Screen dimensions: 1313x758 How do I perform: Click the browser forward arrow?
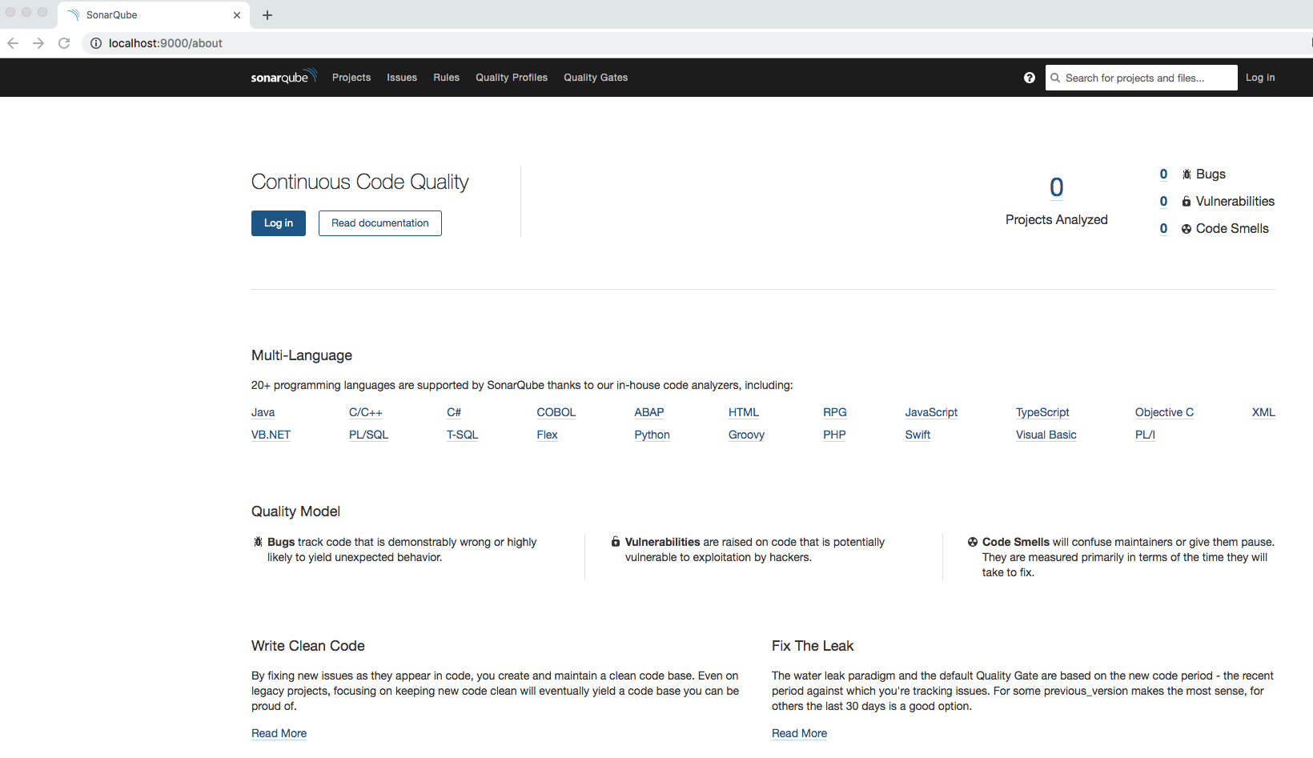[x=38, y=43]
